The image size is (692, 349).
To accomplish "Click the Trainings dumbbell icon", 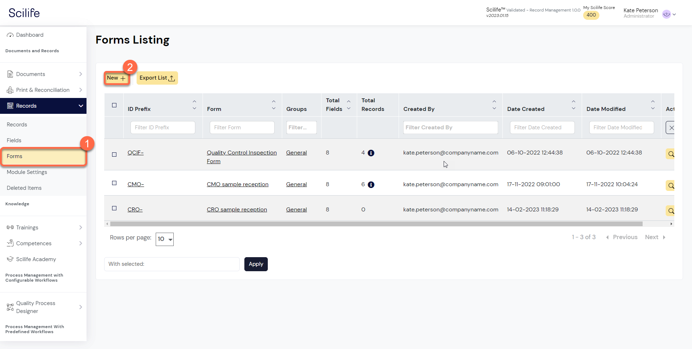I will pyautogui.click(x=10, y=227).
